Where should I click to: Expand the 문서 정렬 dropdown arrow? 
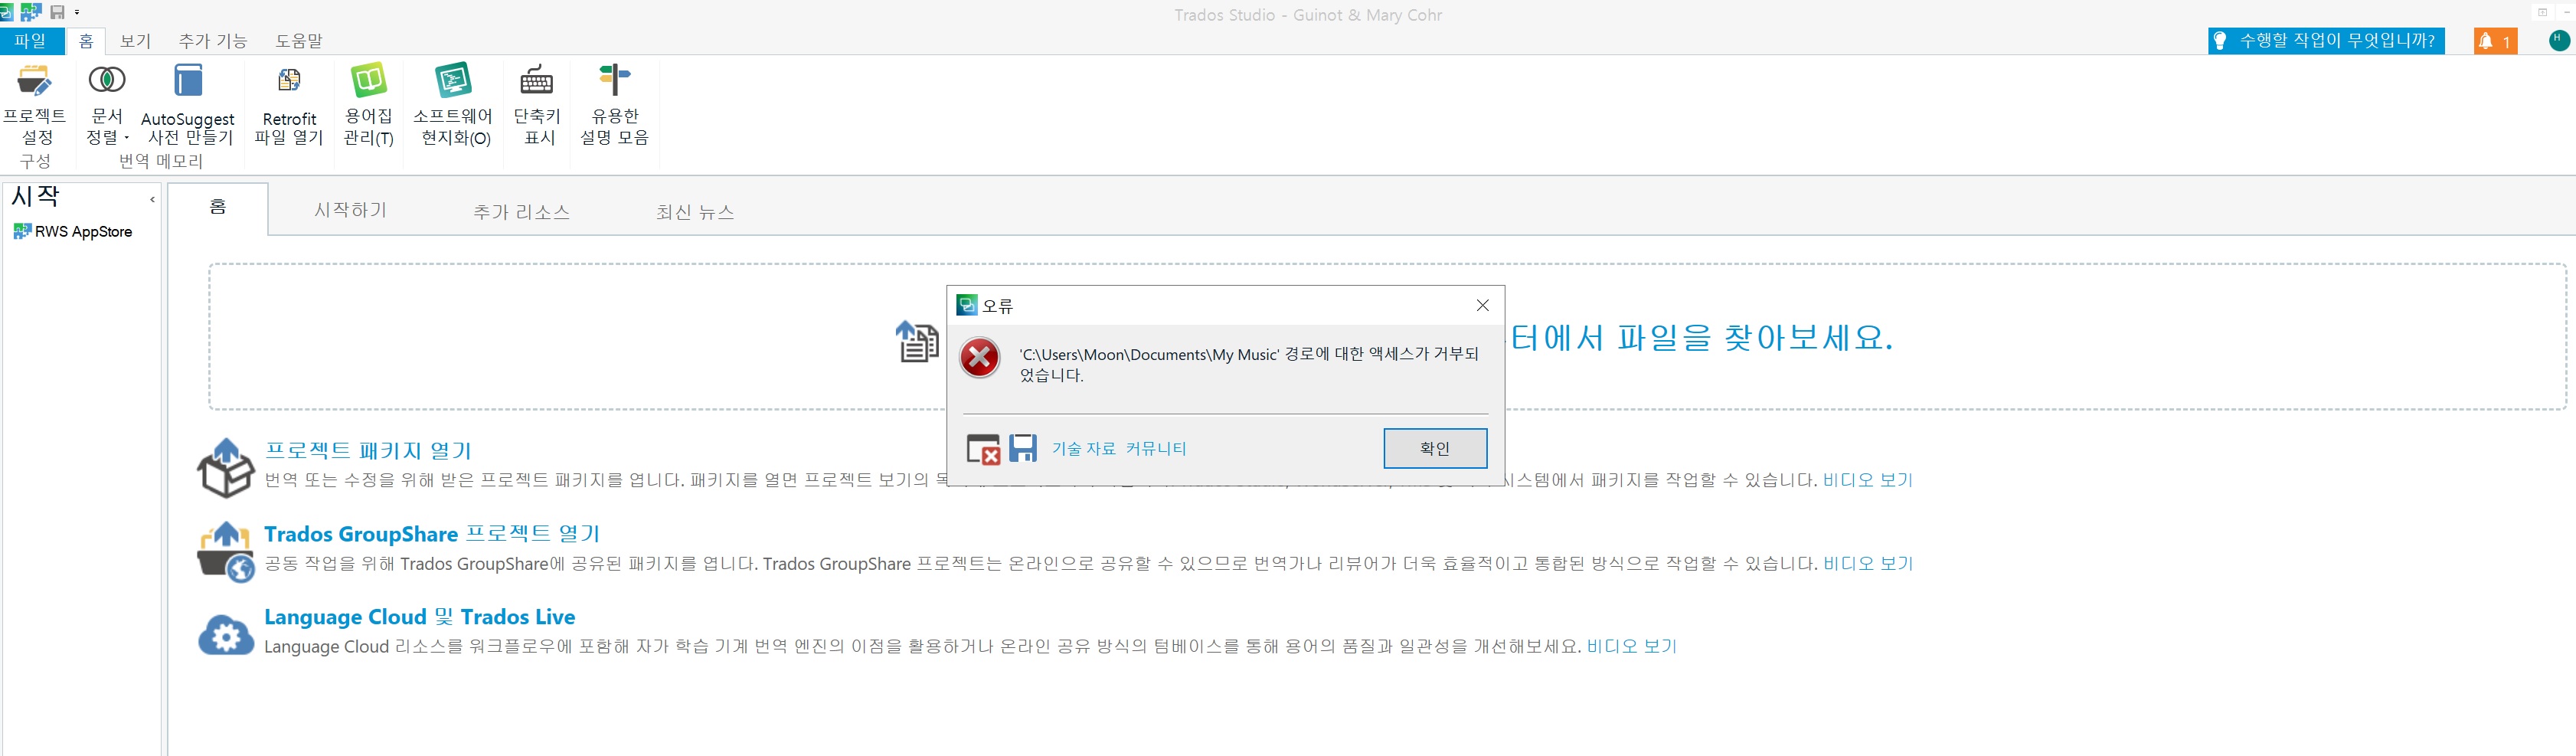127,138
